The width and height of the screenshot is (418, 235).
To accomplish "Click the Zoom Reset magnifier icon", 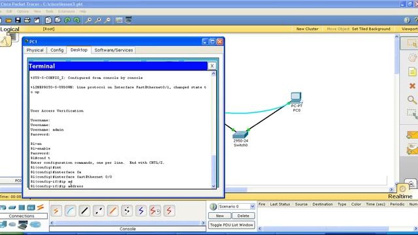I will pyautogui.click(x=98, y=20).
